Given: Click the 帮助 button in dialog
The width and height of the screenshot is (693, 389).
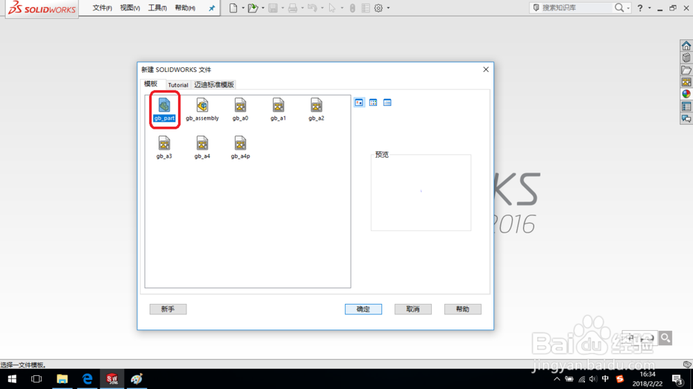Looking at the screenshot, I should [x=463, y=309].
